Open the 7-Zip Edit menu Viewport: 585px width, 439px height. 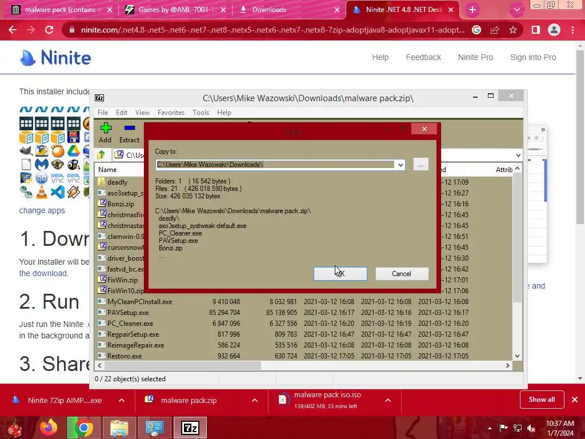click(x=121, y=113)
